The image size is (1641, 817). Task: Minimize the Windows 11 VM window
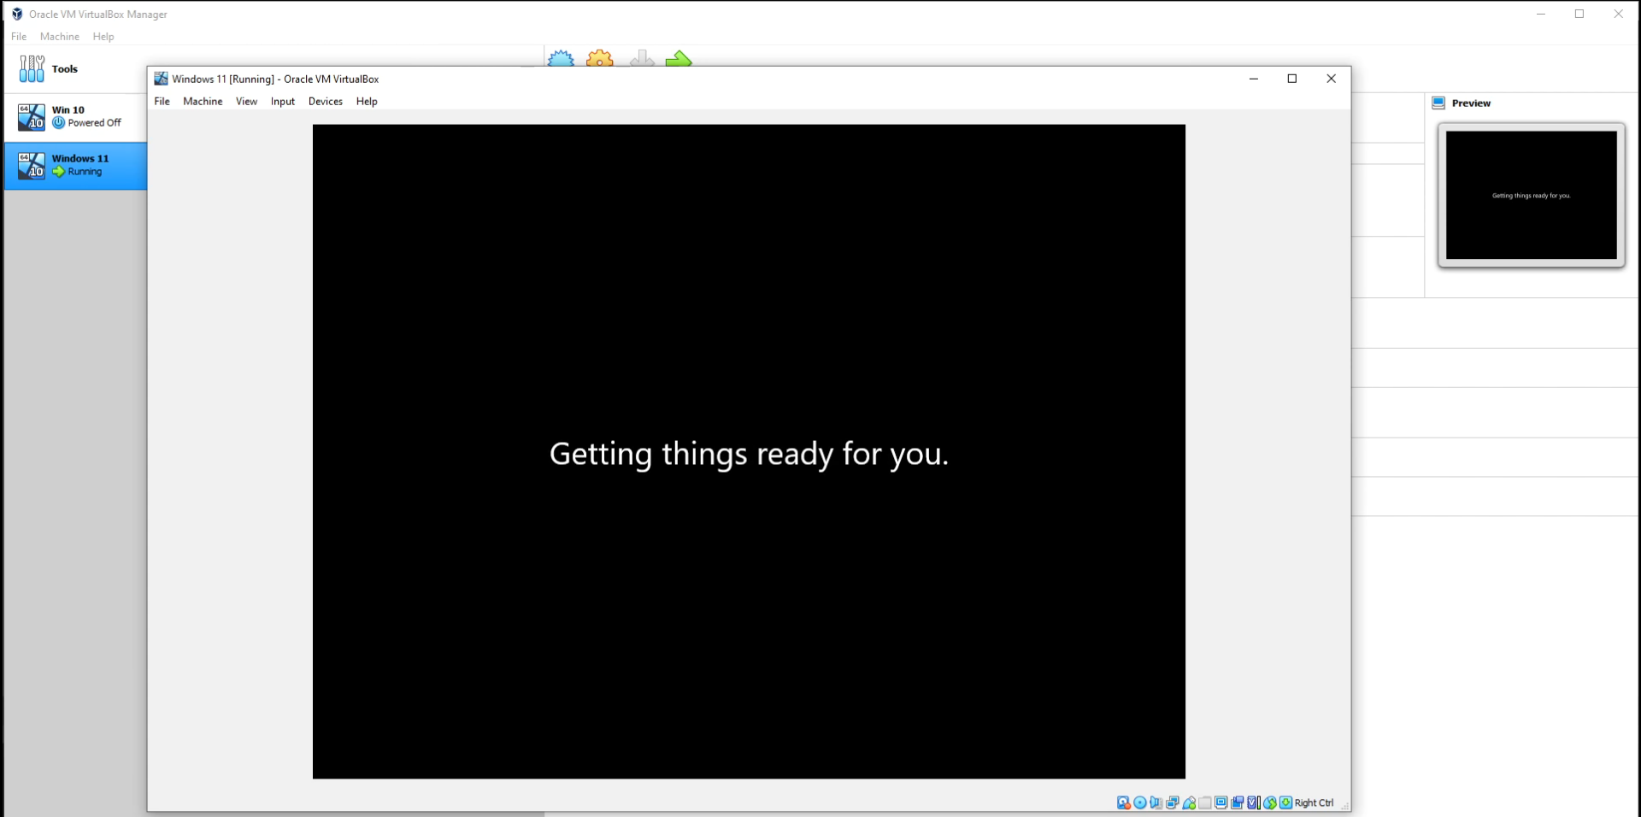pyautogui.click(x=1254, y=79)
